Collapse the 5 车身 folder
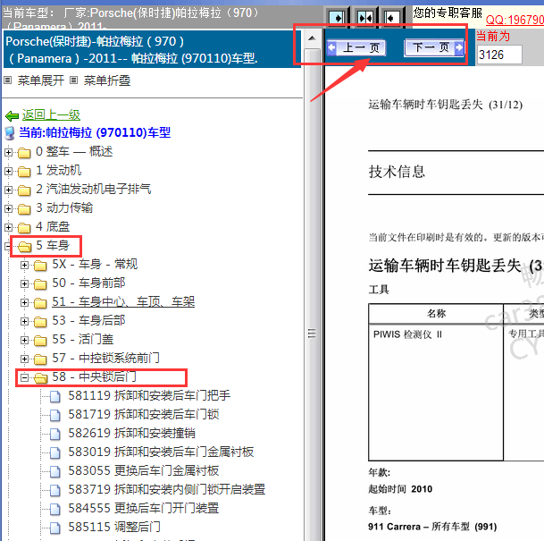The image size is (544, 541). (x=8, y=246)
